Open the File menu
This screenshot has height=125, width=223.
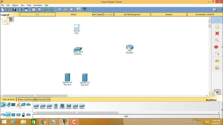coord(2,5)
